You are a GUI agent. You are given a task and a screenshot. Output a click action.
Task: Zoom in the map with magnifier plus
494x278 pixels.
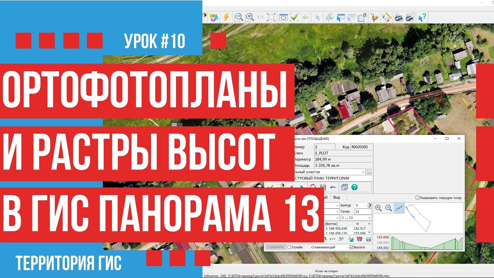[x=250, y=17]
